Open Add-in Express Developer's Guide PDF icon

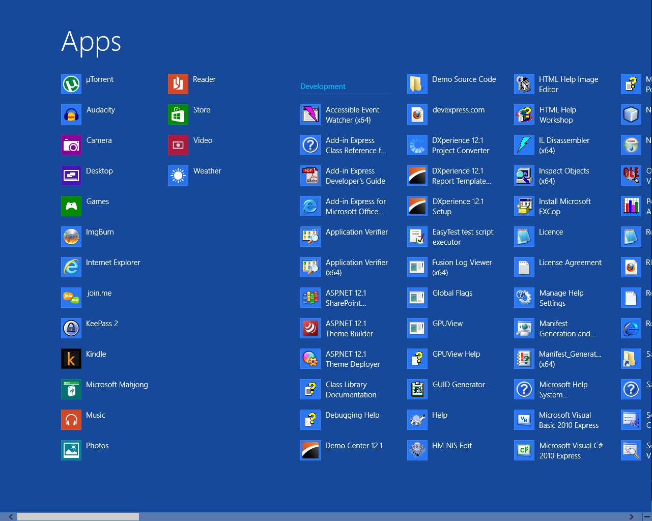pyautogui.click(x=310, y=176)
